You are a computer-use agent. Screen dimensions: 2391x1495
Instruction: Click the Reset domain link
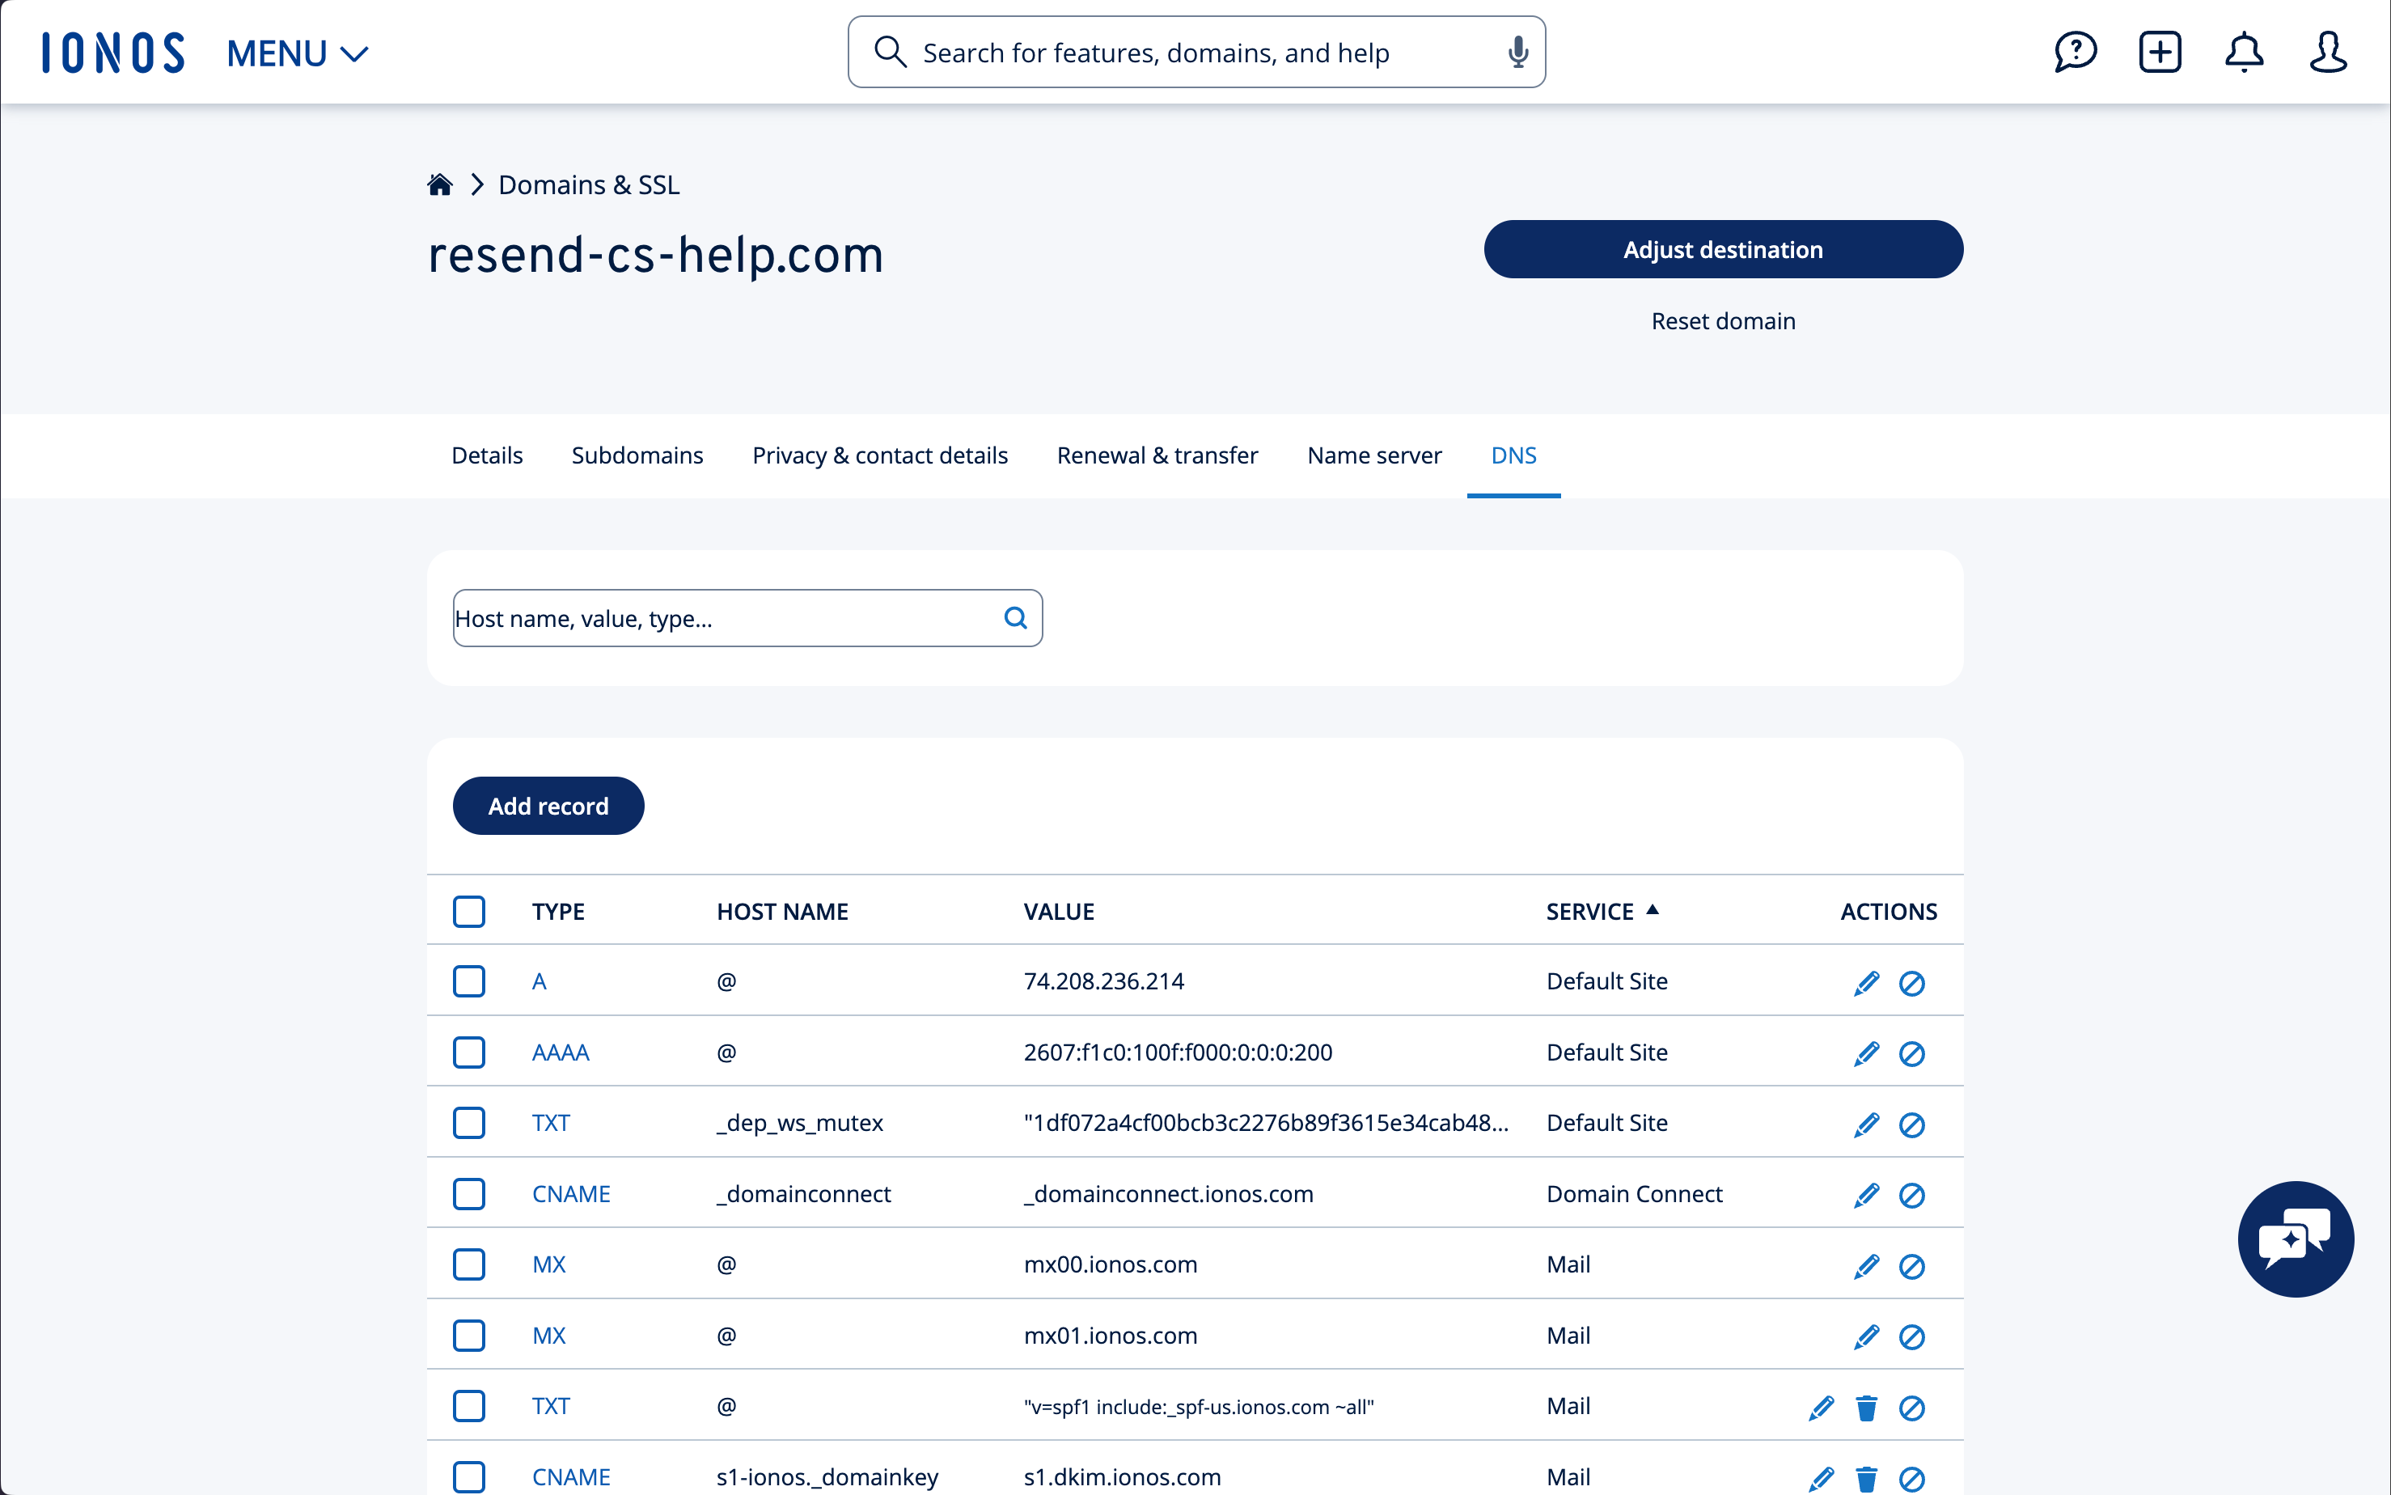pyautogui.click(x=1723, y=321)
